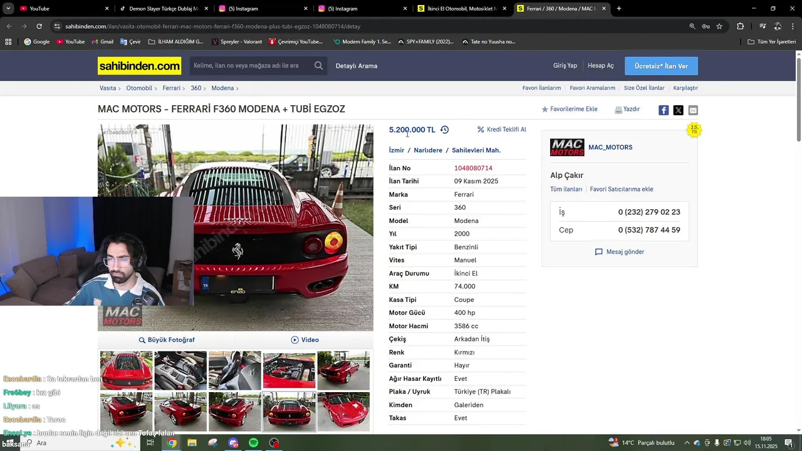Image resolution: width=802 pixels, height=451 pixels.
Task: Expand system tray hidden icons chevron
Action: point(687,443)
